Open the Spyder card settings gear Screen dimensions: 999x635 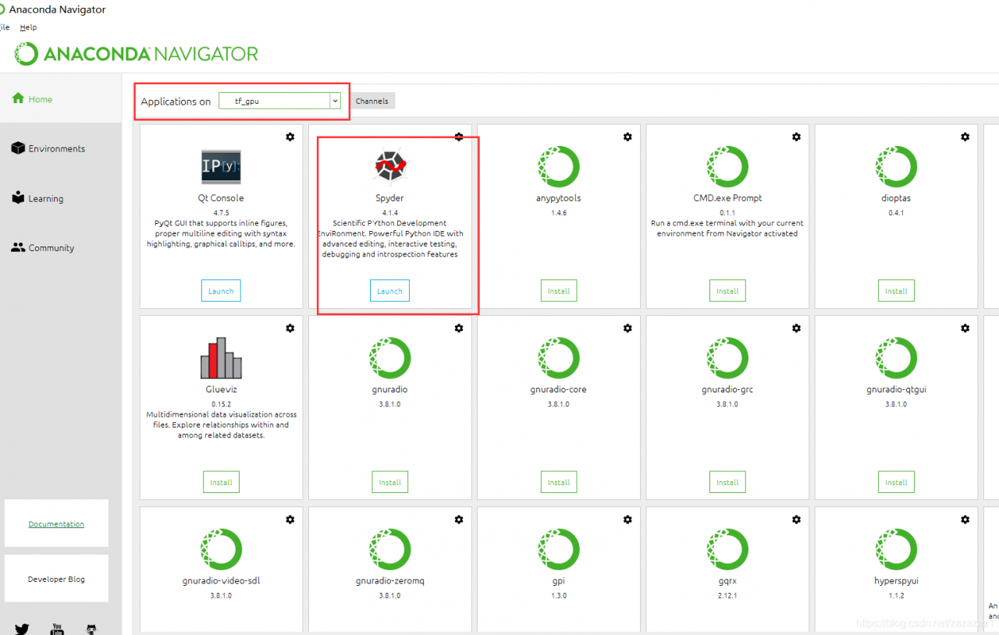point(459,137)
